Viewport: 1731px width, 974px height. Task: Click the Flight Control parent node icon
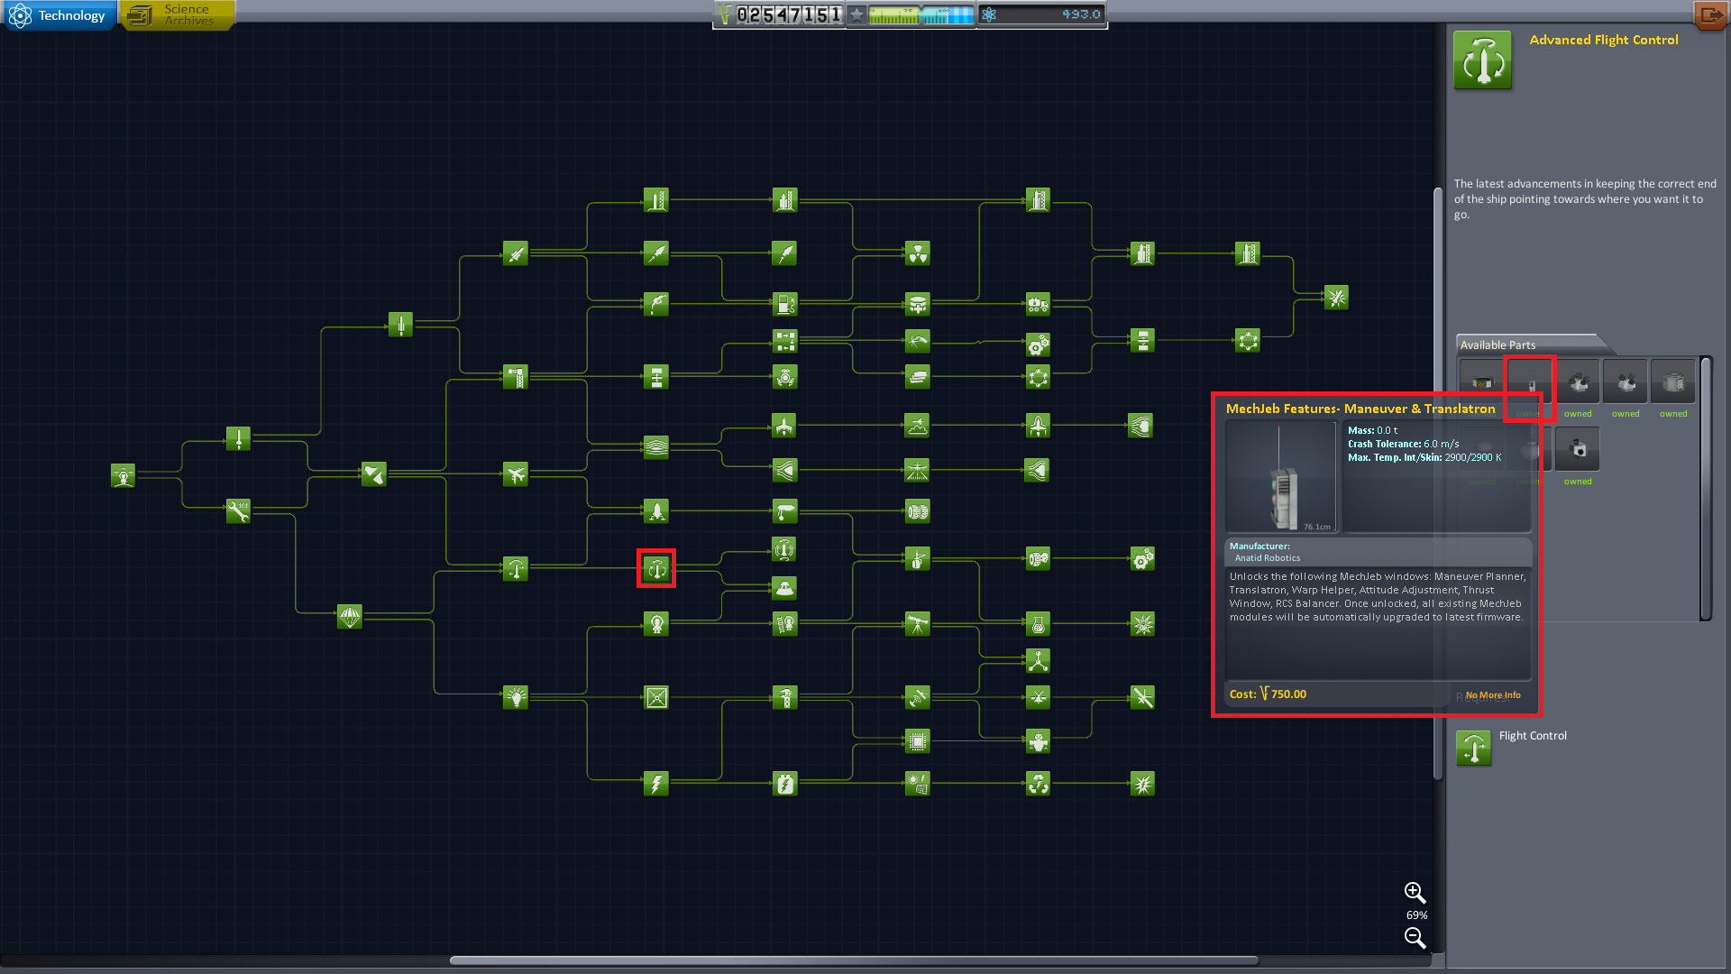[x=1474, y=749]
